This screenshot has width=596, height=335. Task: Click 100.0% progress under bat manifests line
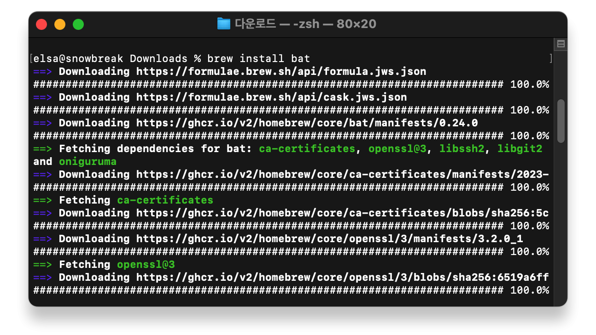530,136
